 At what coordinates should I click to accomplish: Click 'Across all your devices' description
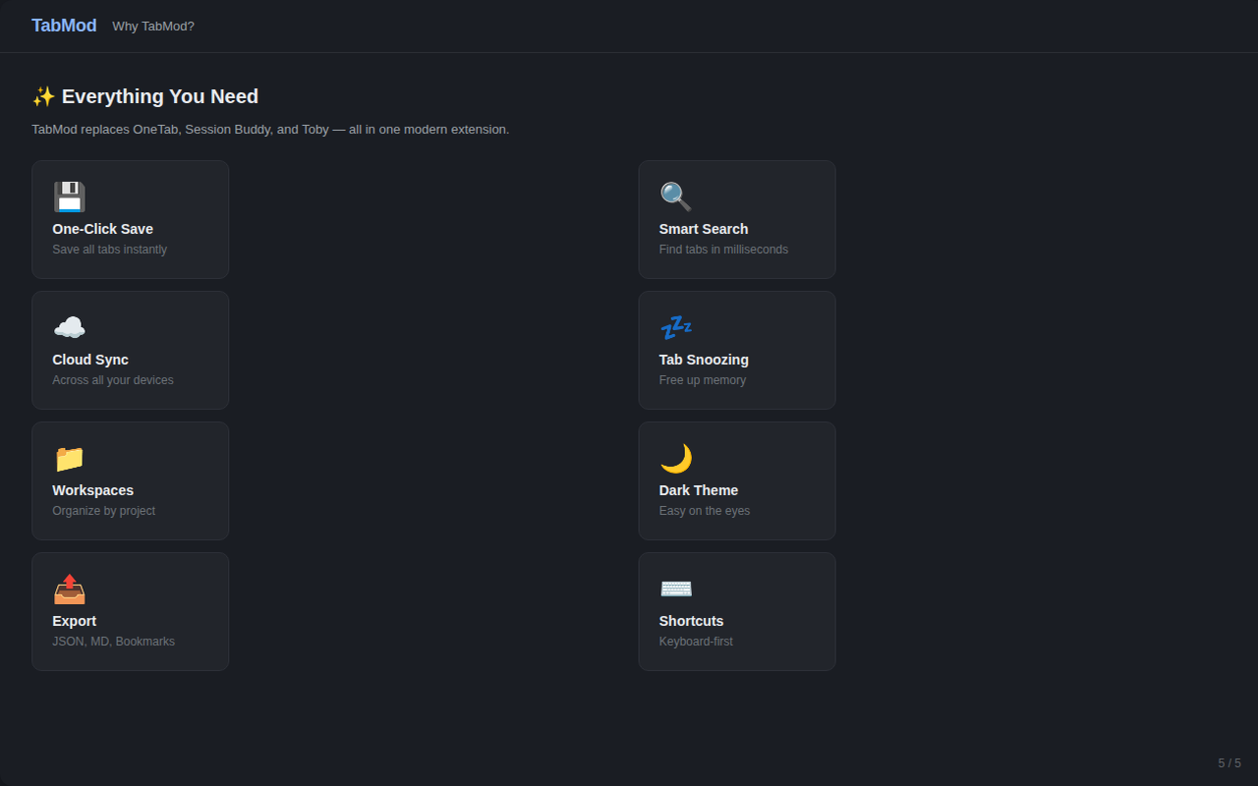click(113, 380)
